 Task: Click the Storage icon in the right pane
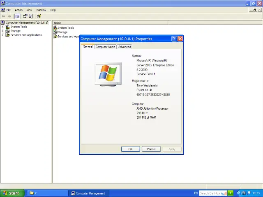tap(55, 32)
